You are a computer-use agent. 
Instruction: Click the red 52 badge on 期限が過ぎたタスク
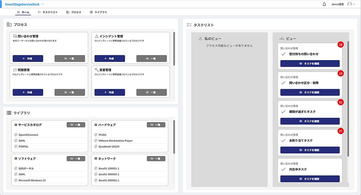point(341,102)
